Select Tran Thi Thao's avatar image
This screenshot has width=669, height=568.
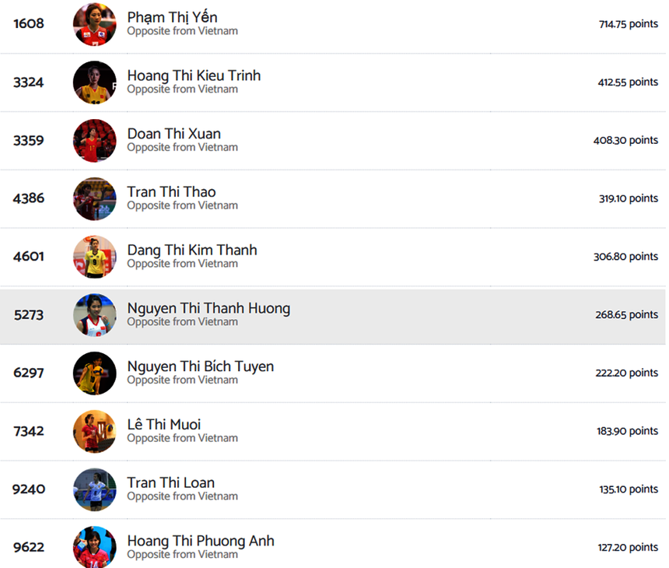[x=95, y=198]
